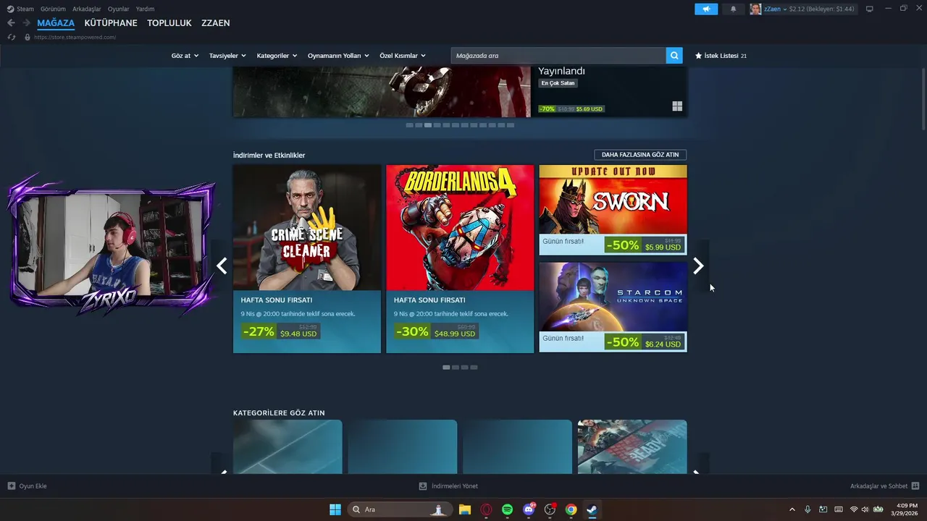Click the announcements megaphone icon
The height and width of the screenshot is (521, 927).
pos(705,9)
